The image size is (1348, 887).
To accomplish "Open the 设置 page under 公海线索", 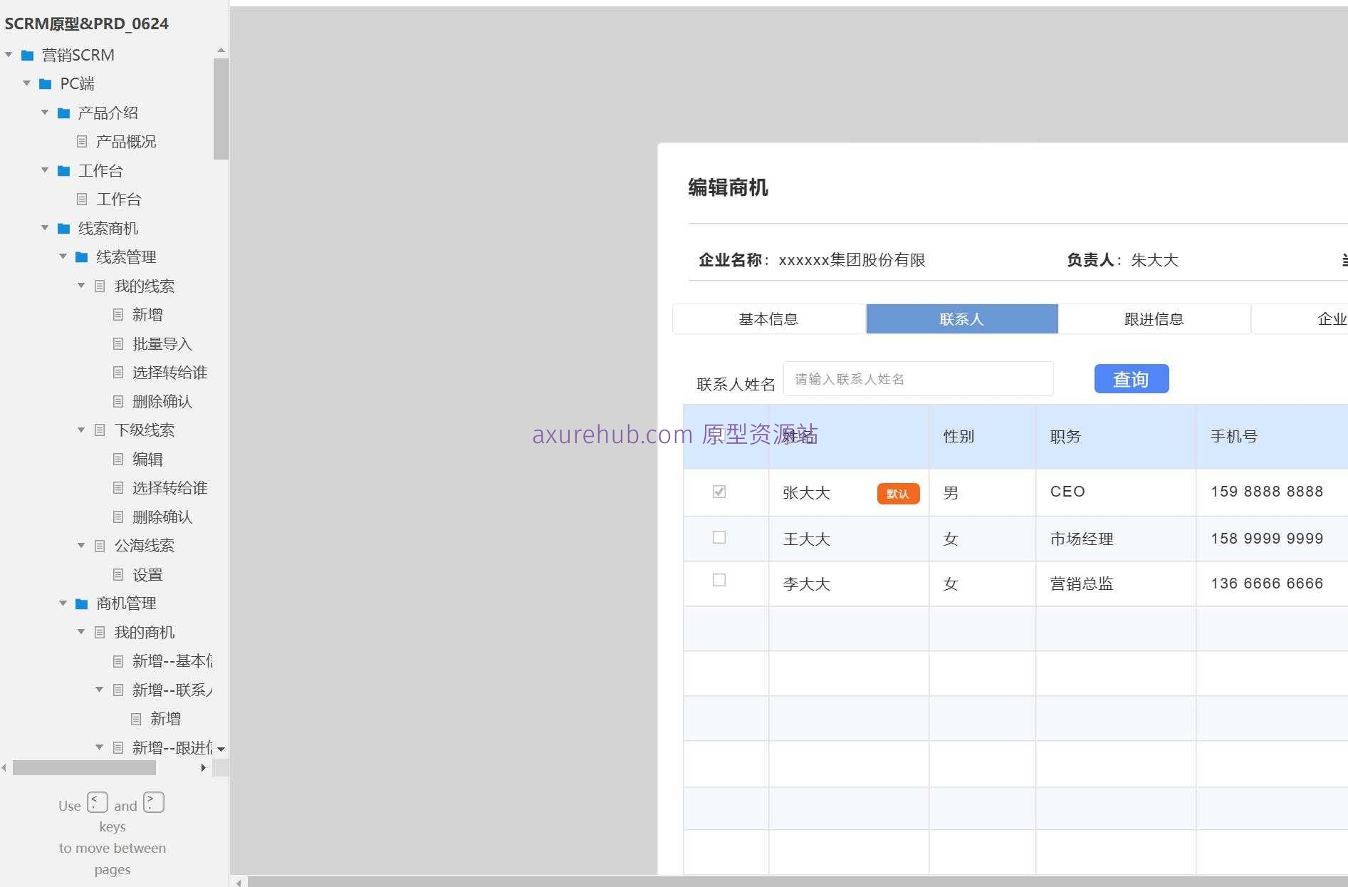I will pos(117,574).
